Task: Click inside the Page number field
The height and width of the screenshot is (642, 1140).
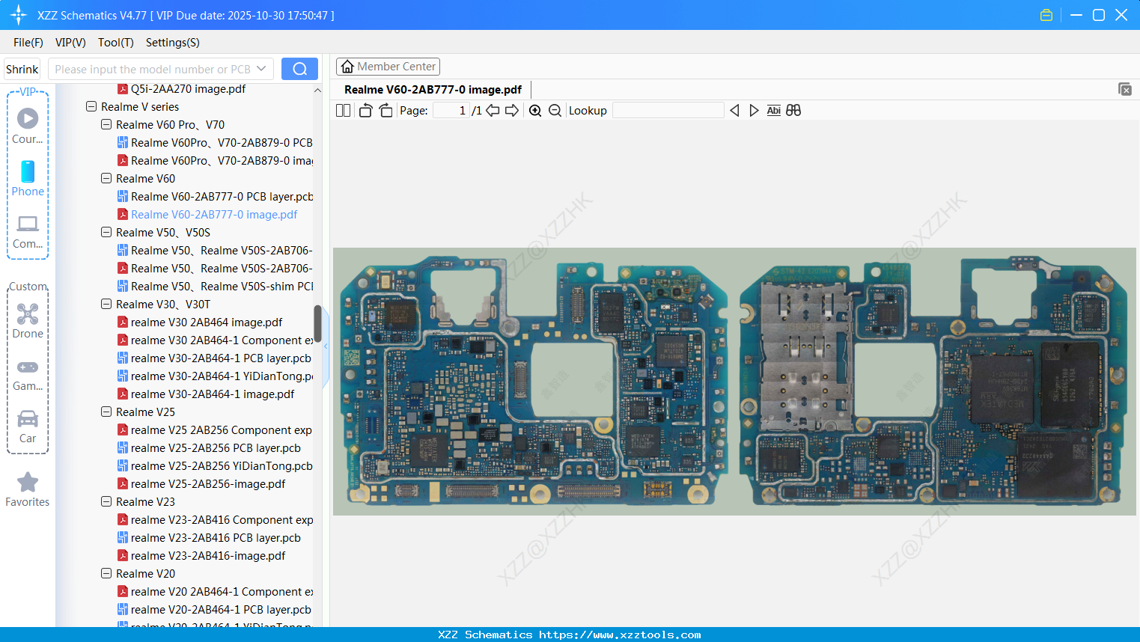Action: click(450, 110)
